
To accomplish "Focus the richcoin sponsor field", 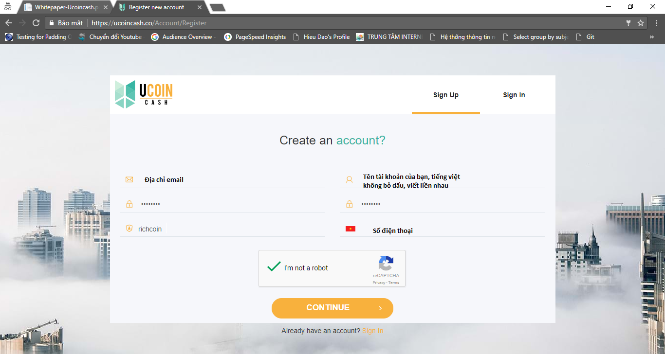I will tap(229, 229).
